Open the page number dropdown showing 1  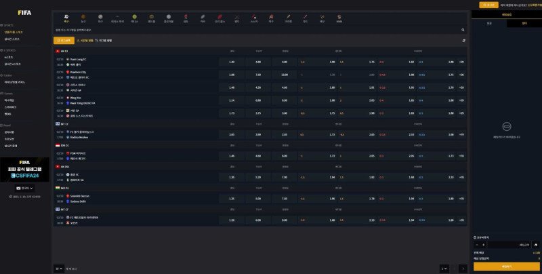444,269
